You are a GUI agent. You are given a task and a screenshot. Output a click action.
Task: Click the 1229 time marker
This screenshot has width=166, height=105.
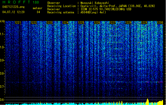[144, 23]
